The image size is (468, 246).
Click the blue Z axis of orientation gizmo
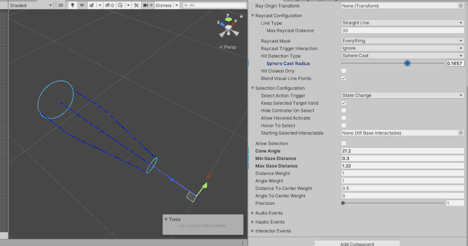coord(223,25)
